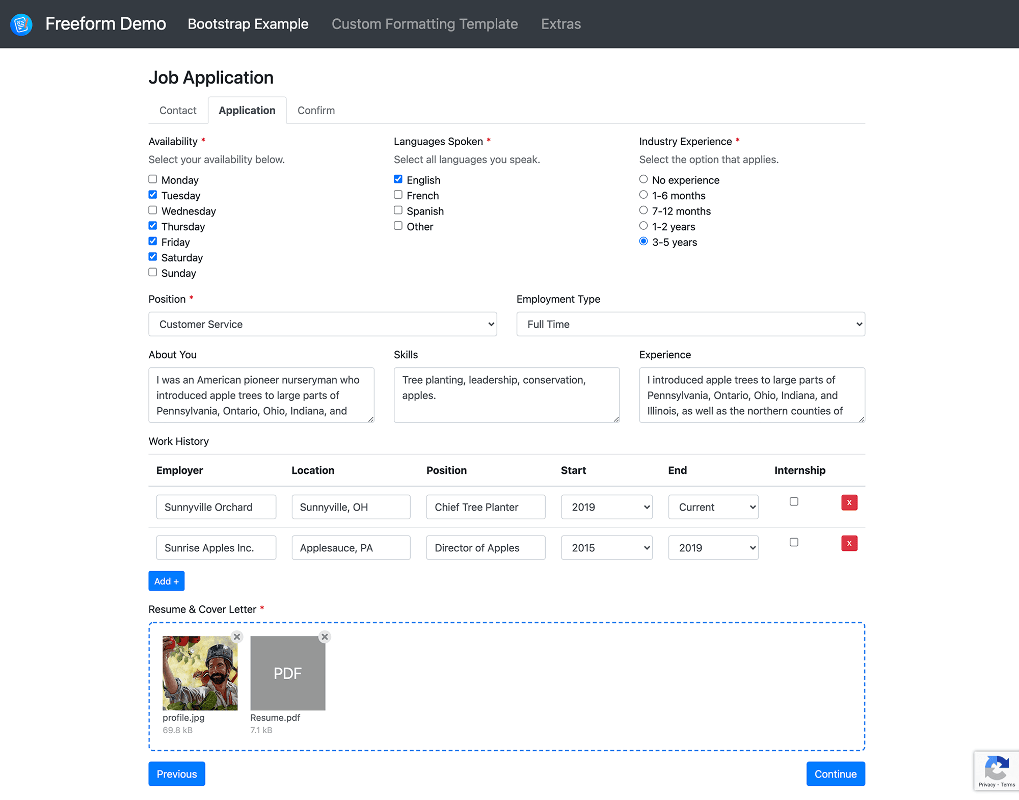Click the profile.jpg image thumbnail
Screen dimensions: 1019x800
pyautogui.click(x=200, y=673)
